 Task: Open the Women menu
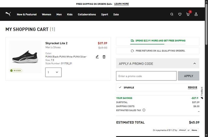(x=46, y=14)
